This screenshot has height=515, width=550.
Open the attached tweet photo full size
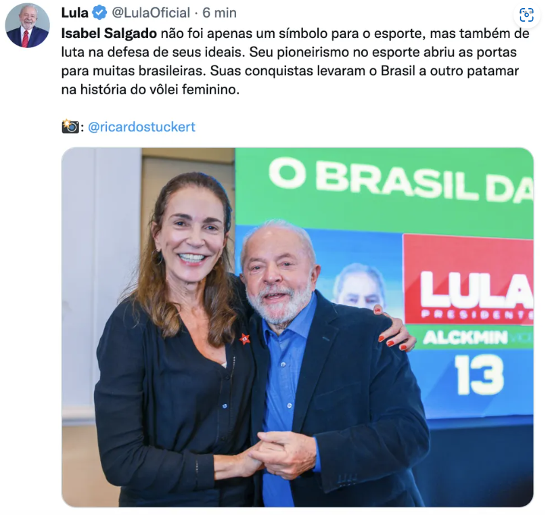[x=298, y=327]
